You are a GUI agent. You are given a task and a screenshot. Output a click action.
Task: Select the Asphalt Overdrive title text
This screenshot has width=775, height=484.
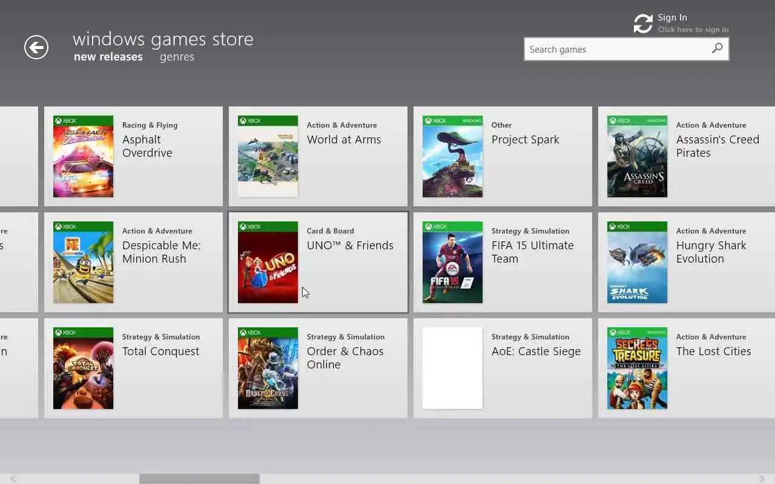click(147, 146)
